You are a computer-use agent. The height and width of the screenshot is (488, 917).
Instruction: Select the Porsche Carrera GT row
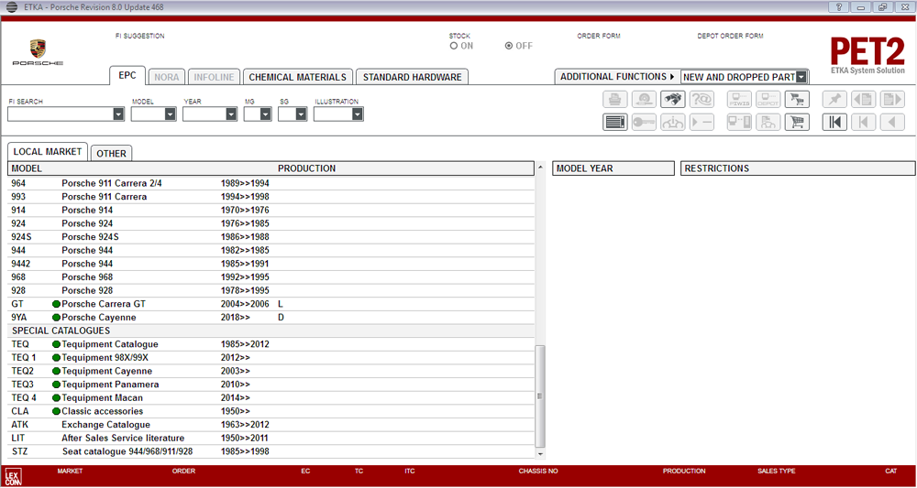pyautogui.click(x=271, y=304)
